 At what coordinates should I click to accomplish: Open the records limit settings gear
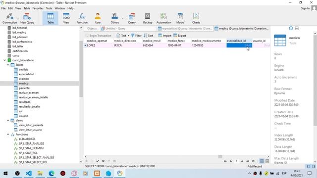[253, 161]
